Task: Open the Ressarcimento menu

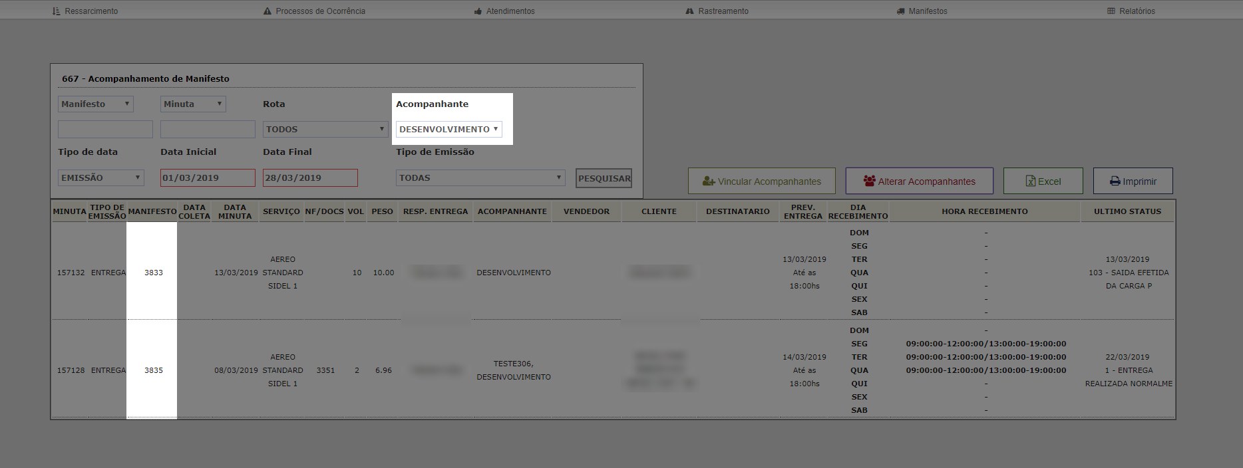Action: 85,11
